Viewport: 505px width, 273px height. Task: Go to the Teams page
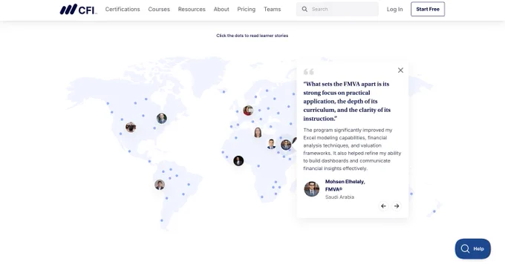coord(272,10)
